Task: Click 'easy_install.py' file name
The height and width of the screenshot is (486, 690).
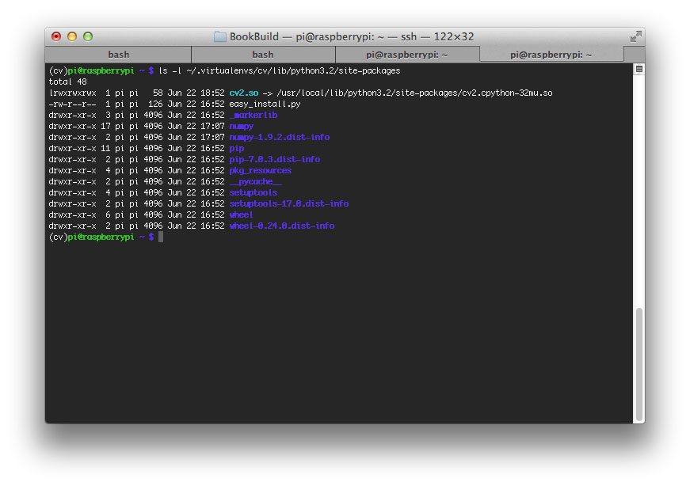Action: coord(265,104)
